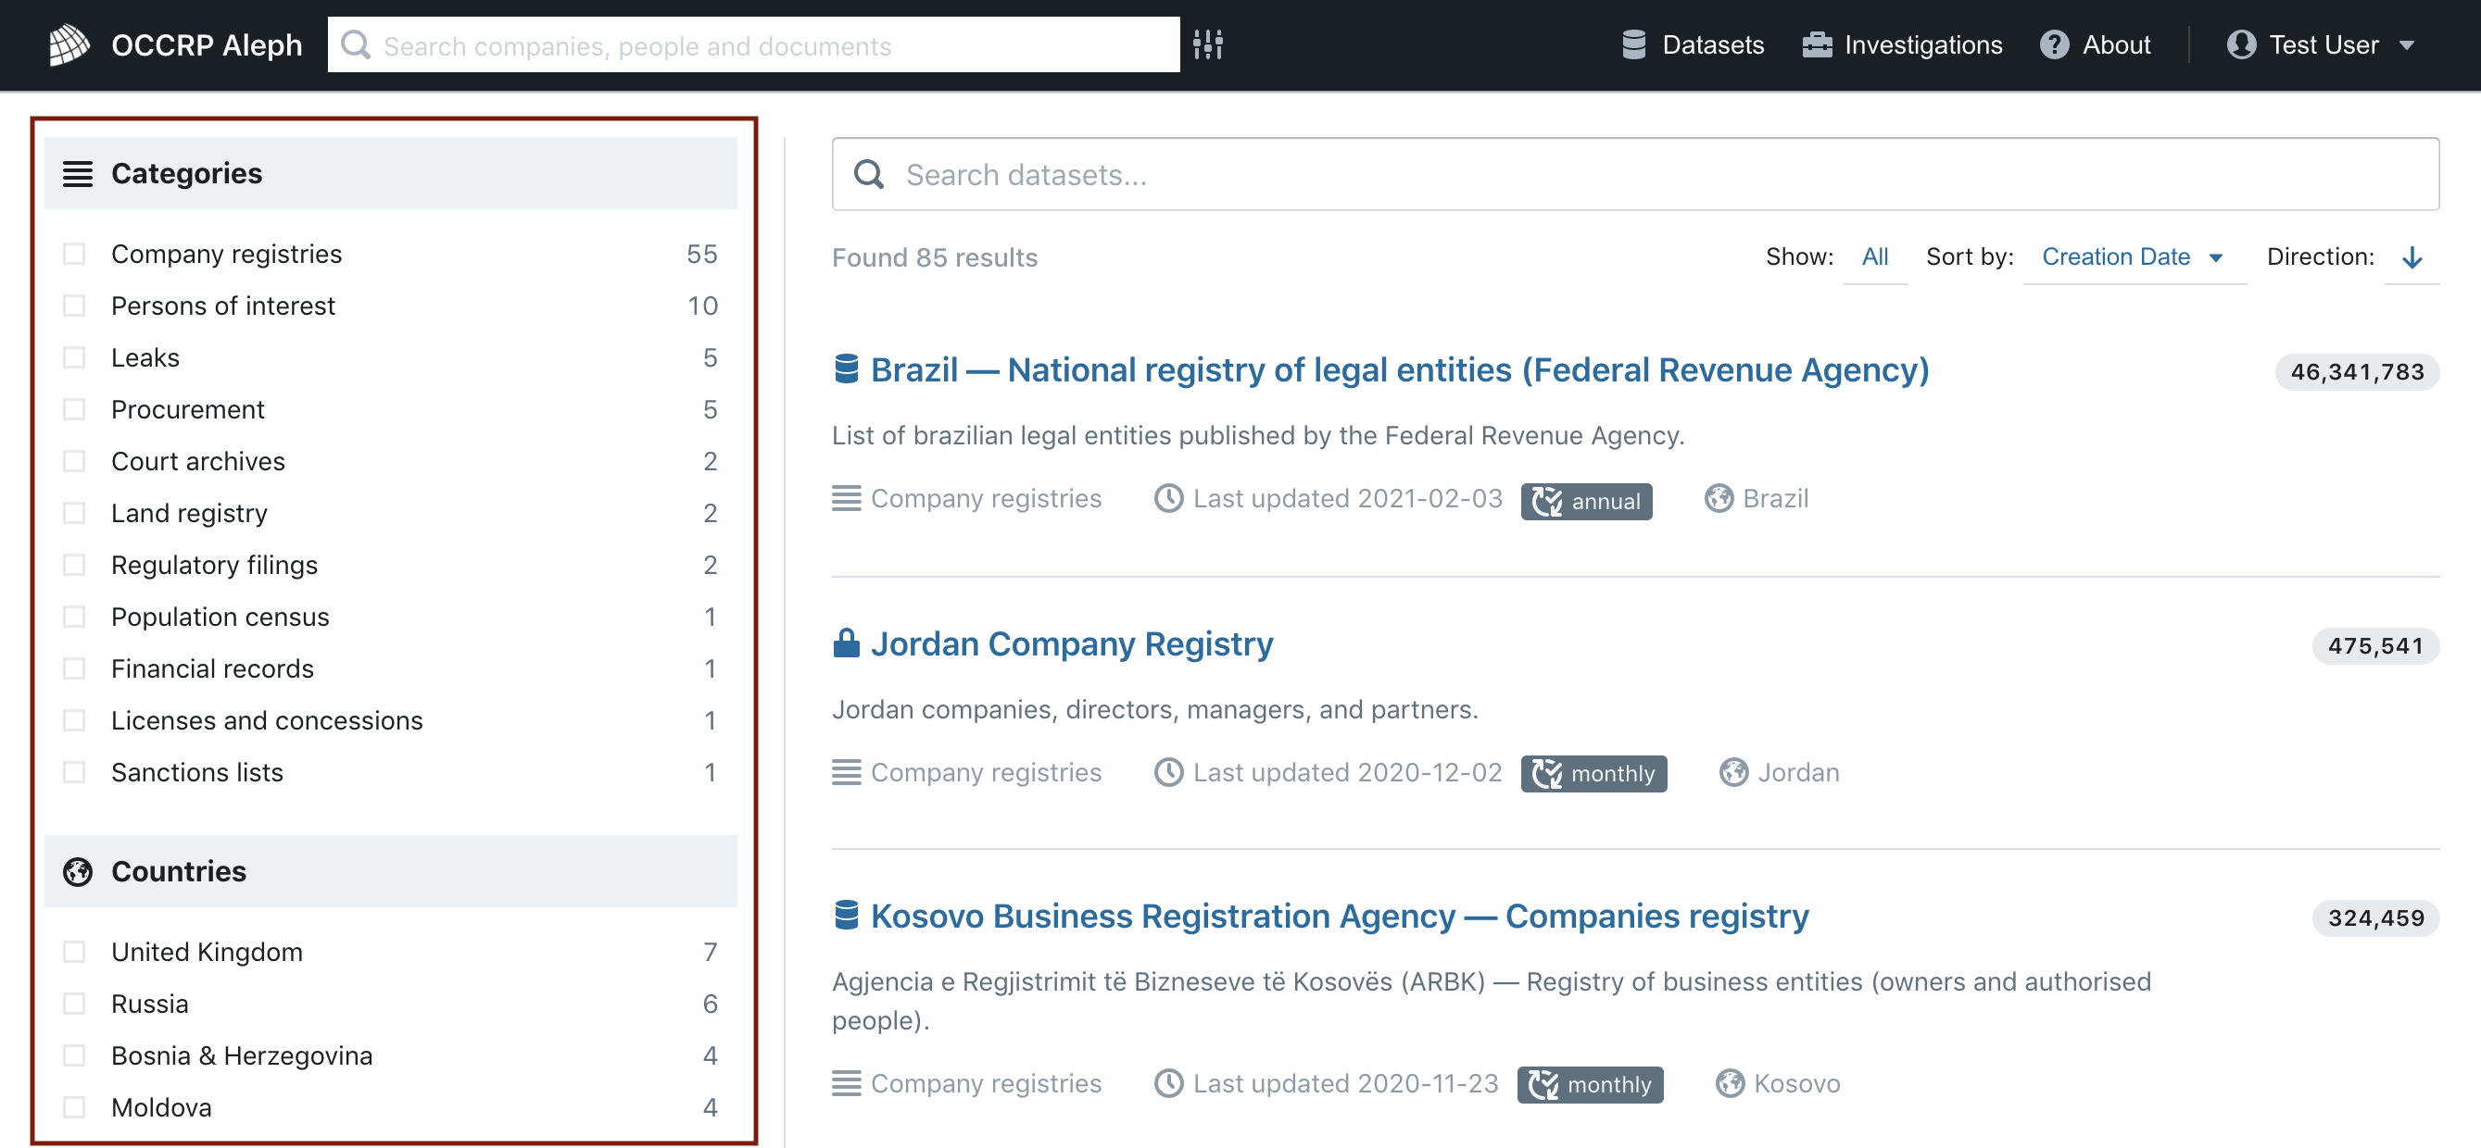Click monthly tag on Kosovo registry
The image size is (2481, 1148).
click(x=1590, y=1084)
